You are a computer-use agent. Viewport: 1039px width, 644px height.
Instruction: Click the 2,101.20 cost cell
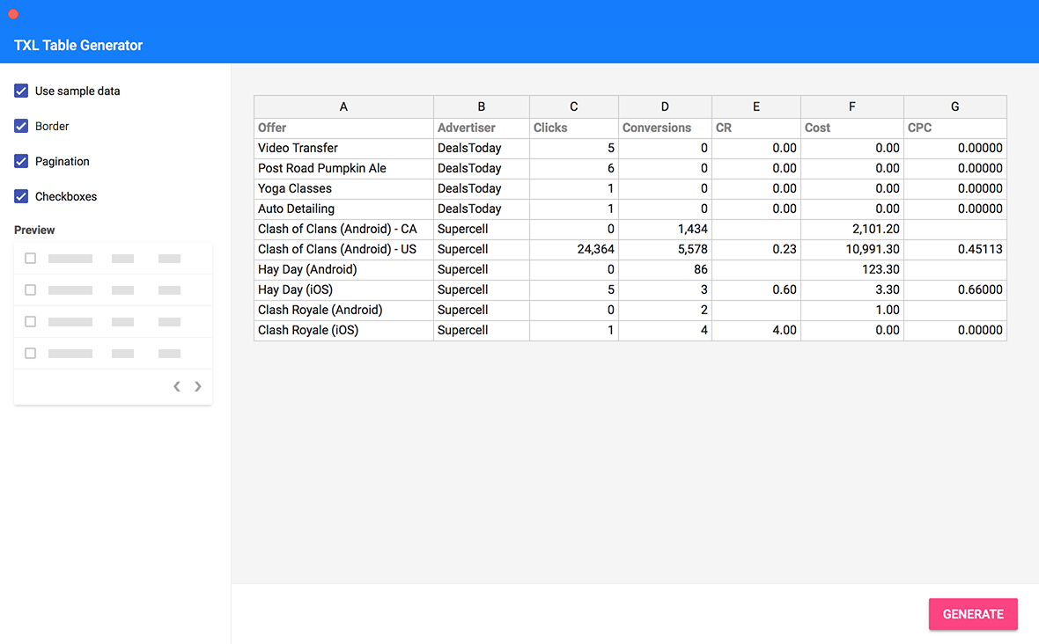(x=852, y=229)
